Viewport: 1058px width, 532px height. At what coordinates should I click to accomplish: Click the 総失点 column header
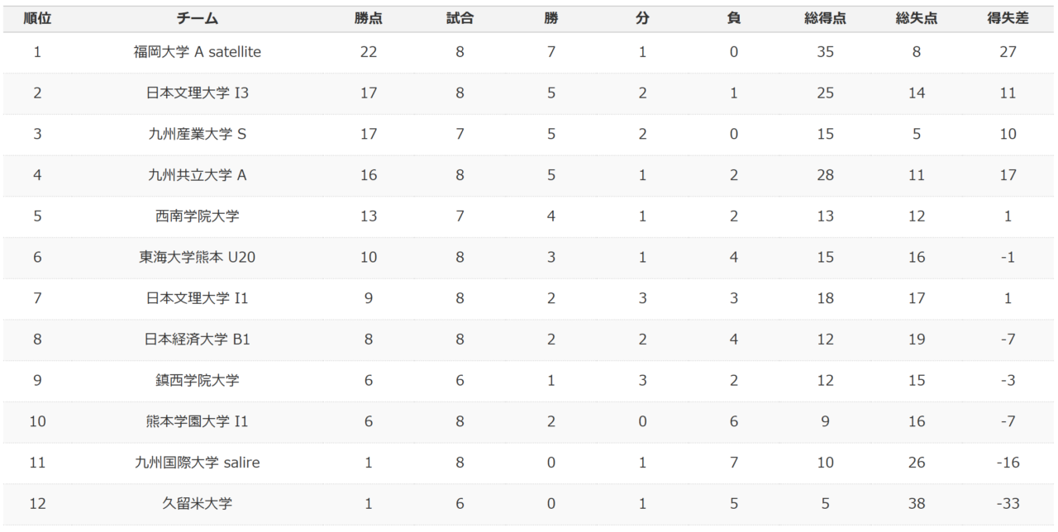click(917, 18)
